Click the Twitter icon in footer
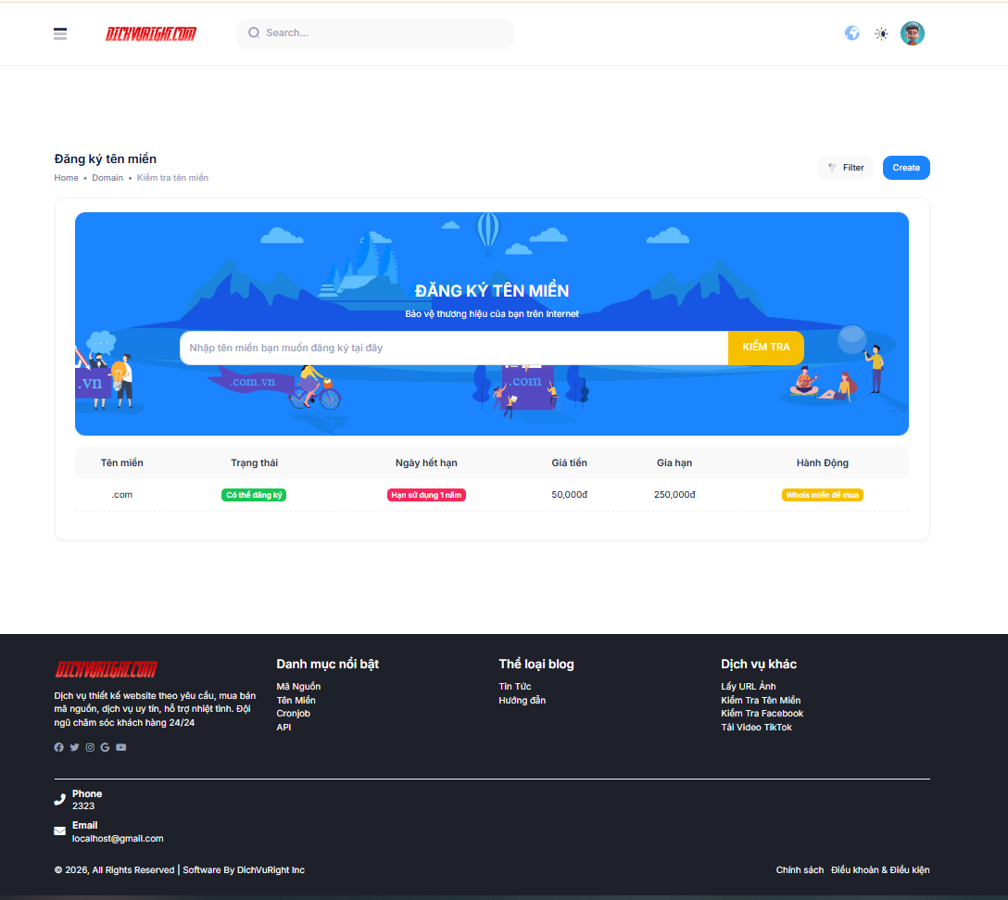Viewport: 1008px width, 900px height. [x=75, y=747]
